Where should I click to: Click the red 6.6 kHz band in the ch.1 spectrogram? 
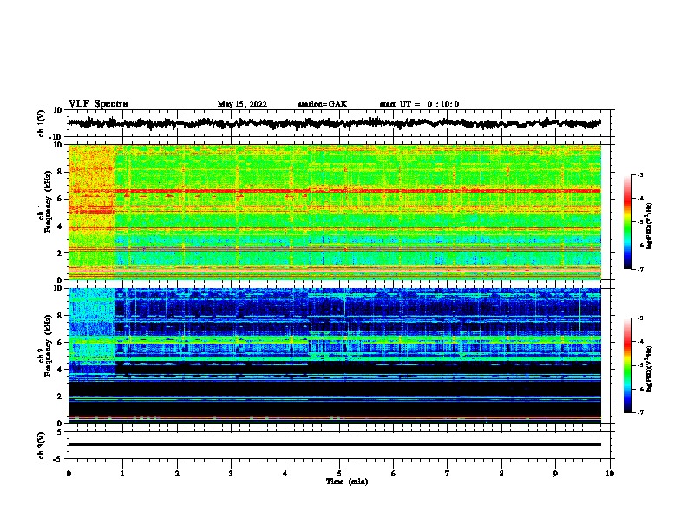334,191
